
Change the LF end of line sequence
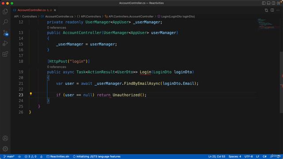click(x=257, y=156)
